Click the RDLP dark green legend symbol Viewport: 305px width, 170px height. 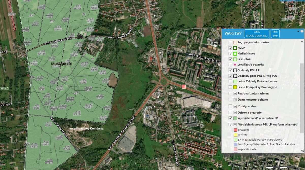tap(235, 48)
